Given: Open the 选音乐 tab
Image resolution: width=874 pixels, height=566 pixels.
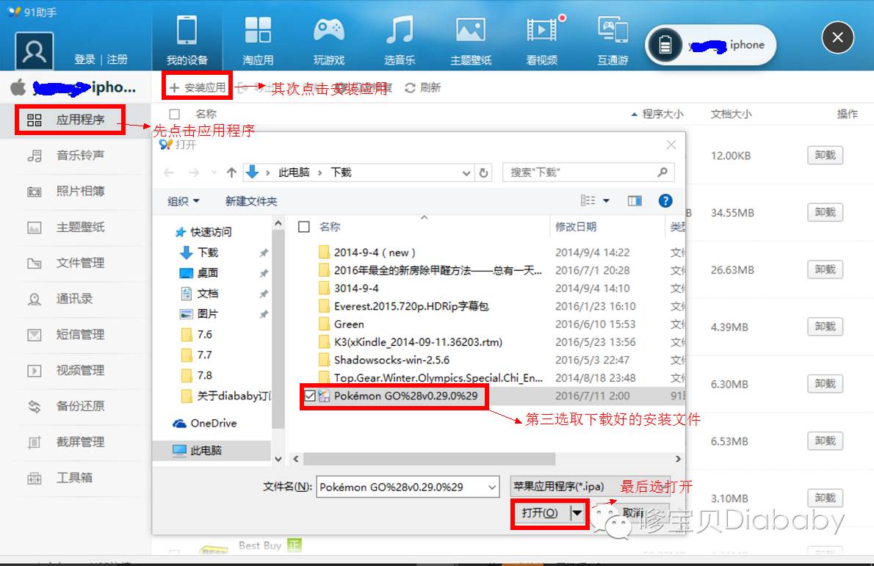Looking at the screenshot, I should tap(400, 40).
